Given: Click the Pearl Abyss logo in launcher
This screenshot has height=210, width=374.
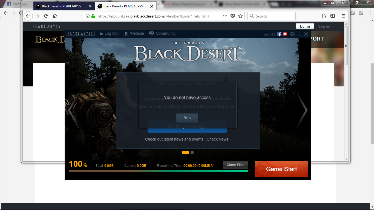Looking at the screenshot, I should click(x=80, y=33).
